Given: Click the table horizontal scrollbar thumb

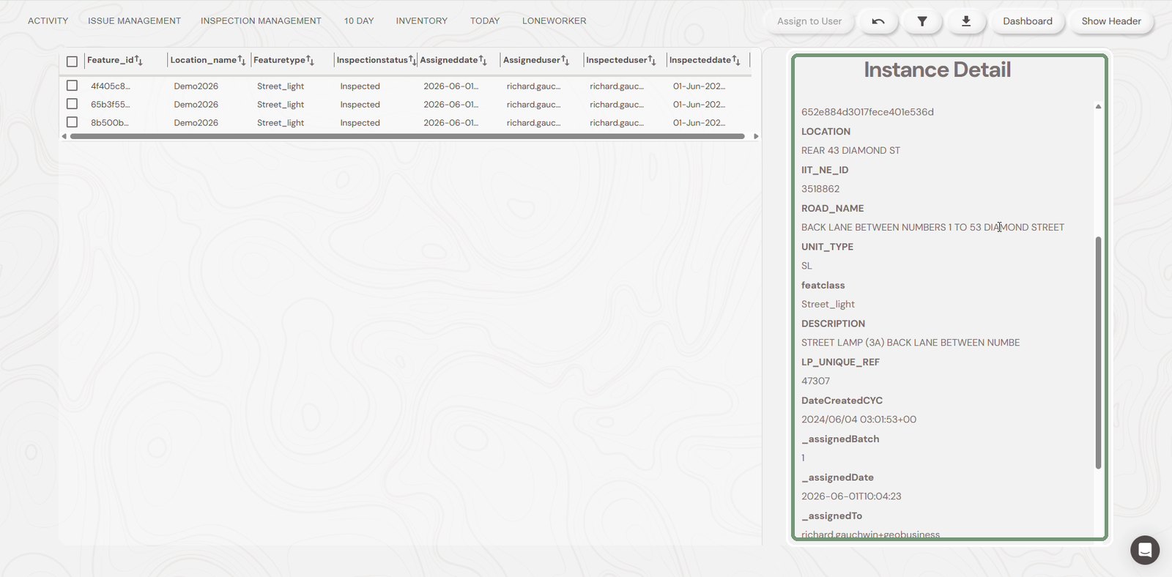Looking at the screenshot, I should 407,136.
